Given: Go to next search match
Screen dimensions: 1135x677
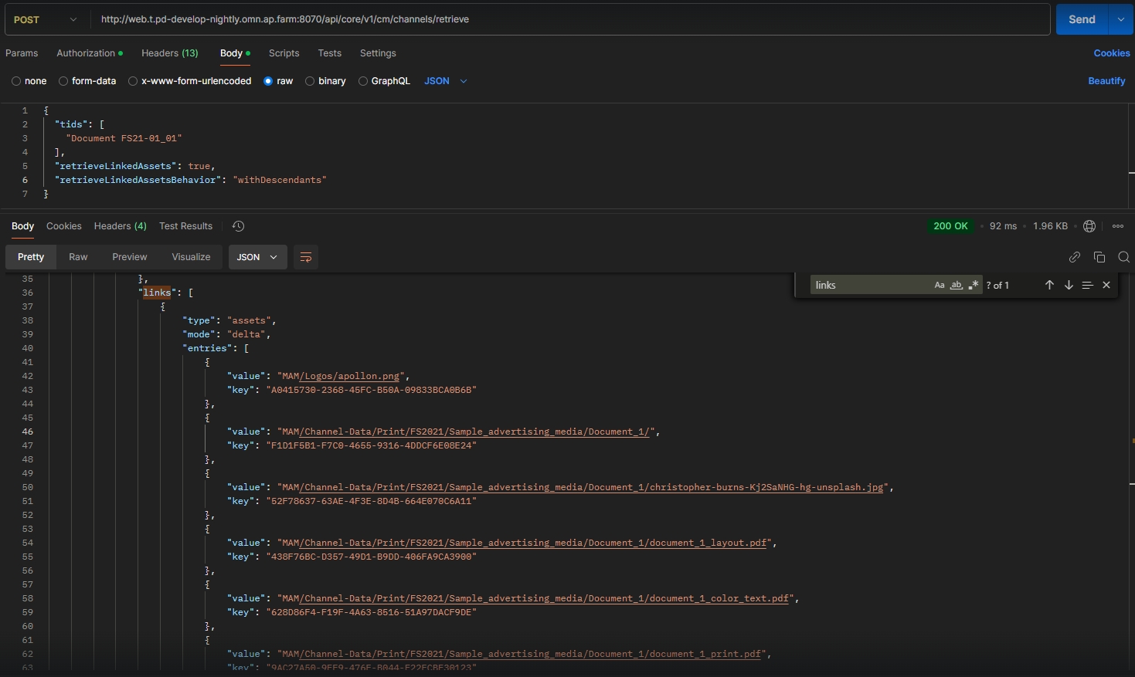Looking at the screenshot, I should (1069, 285).
